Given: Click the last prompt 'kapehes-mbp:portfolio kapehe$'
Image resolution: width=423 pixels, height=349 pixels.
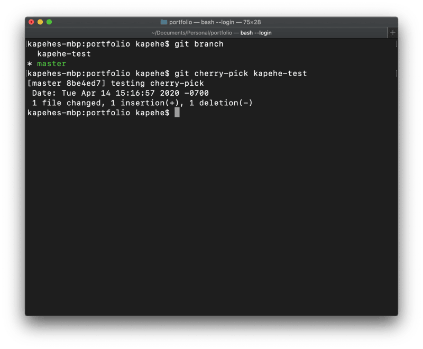Looking at the screenshot, I should (98, 113).
